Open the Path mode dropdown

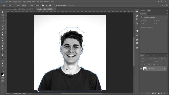click(x=12, y=5)
